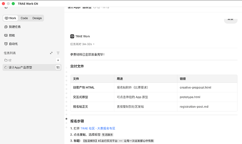Image resolution: width=242 pixels, height=144 pixels.
Task: Click the new task icon beside 新建任务
Action: 6,27
